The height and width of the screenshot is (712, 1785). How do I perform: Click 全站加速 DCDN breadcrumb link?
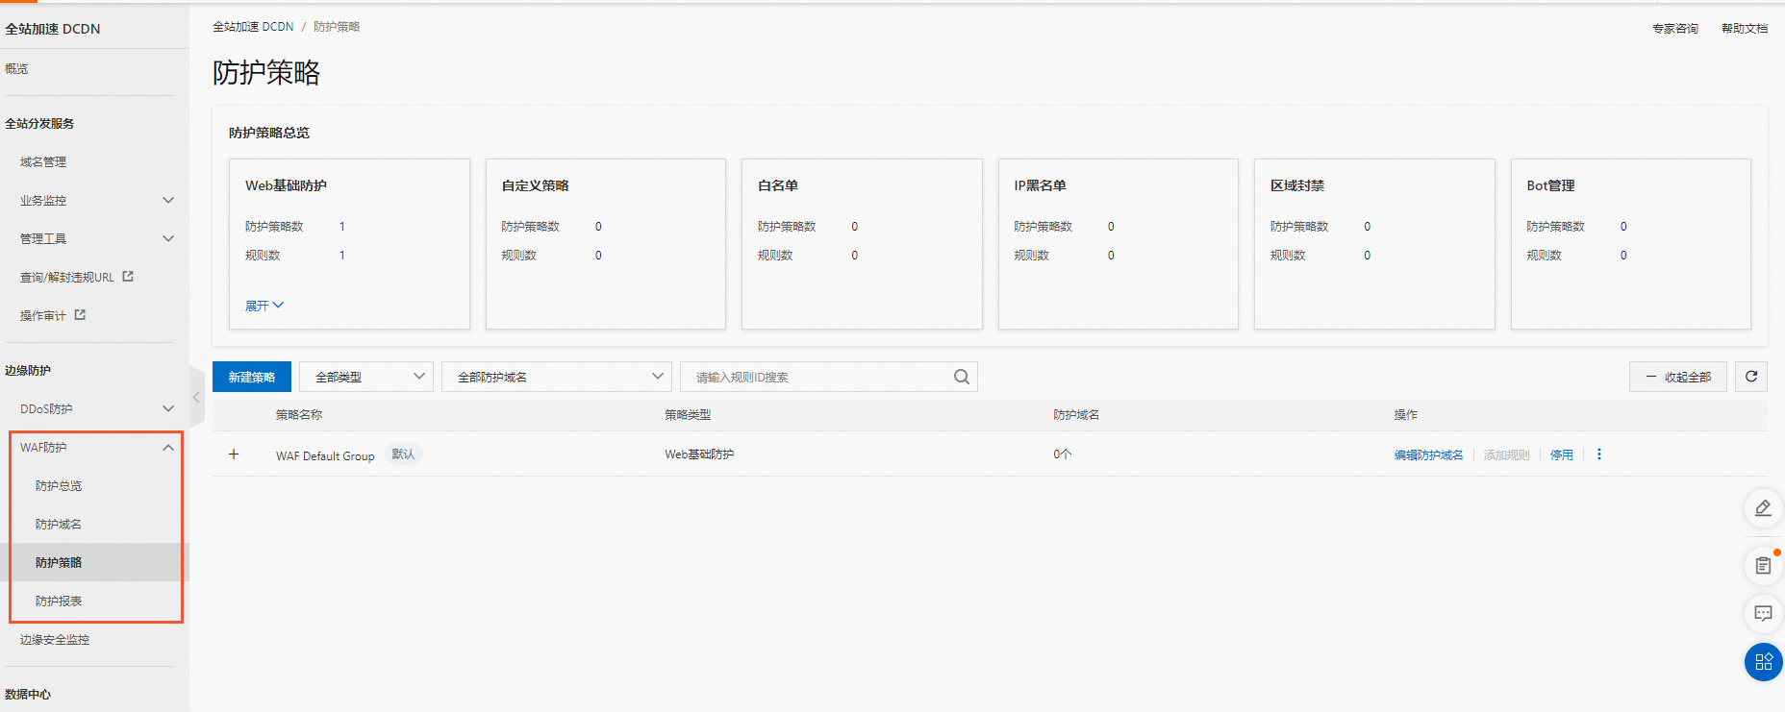(253, 27)
